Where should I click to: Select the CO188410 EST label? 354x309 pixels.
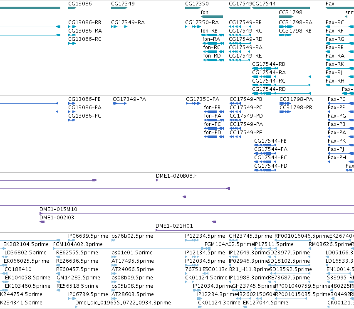click(x=18, y=269)
